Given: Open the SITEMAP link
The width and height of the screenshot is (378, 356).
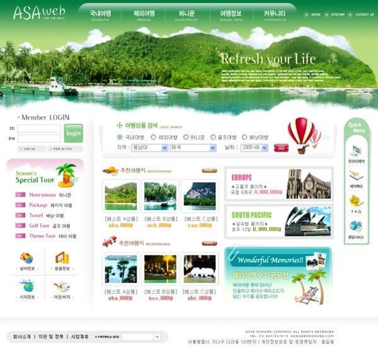Looking at the screenshot, I should tap(338, 14).
